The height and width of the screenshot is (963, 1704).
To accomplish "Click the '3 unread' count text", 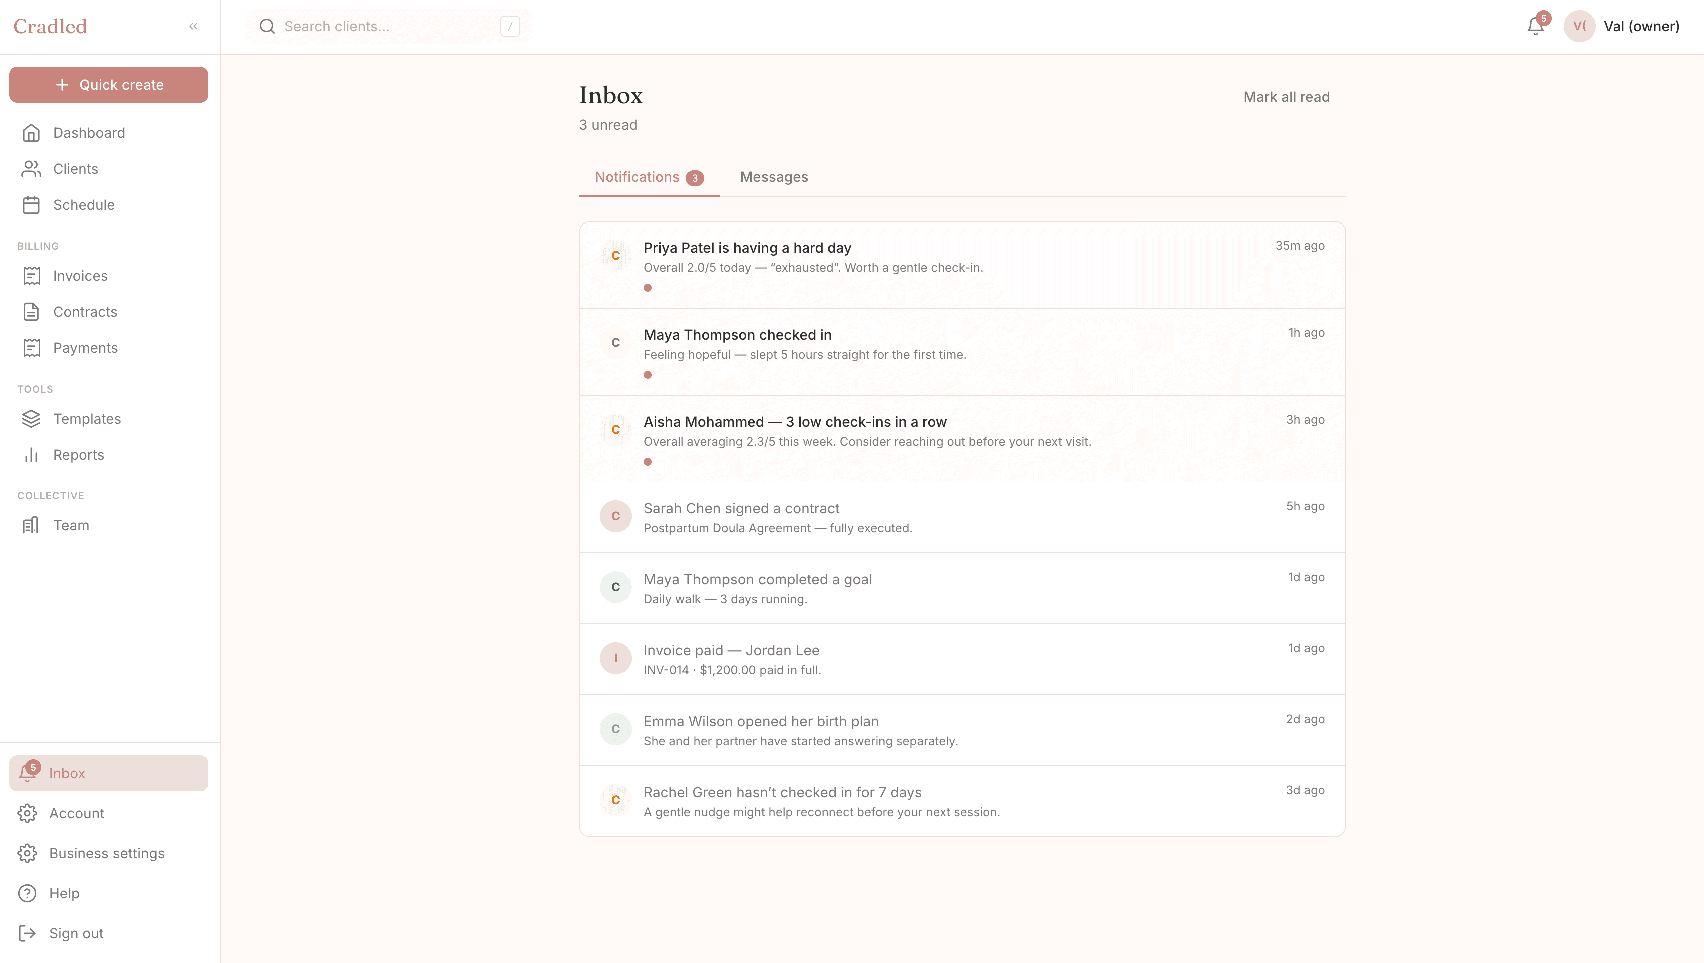I will pos(608,125).
